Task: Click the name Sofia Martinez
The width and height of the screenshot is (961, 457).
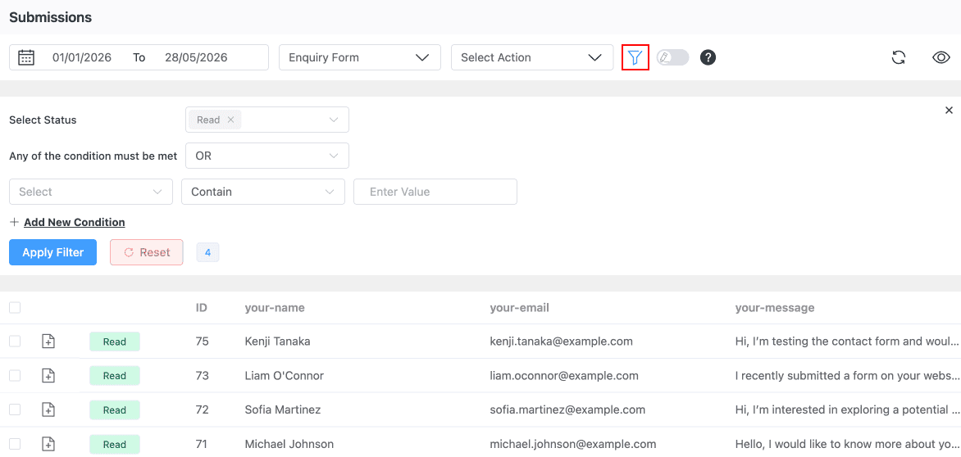Action: (x=283, y=409)
